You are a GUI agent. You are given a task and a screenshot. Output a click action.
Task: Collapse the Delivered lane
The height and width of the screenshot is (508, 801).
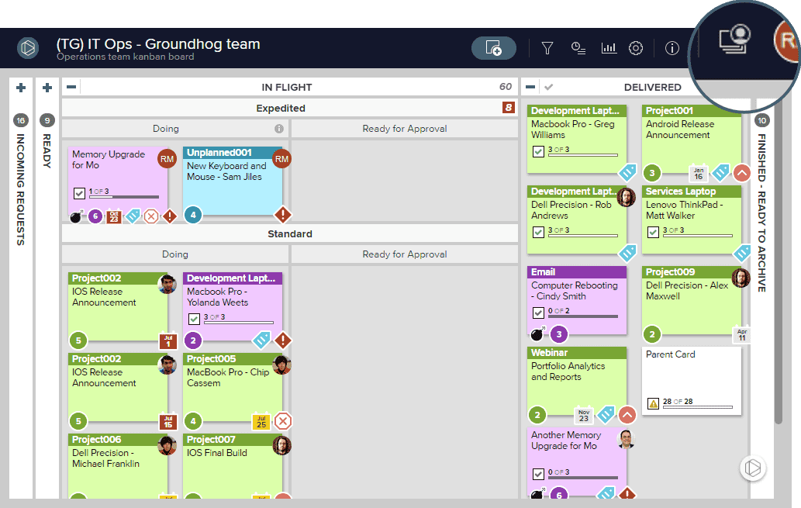pos(530,87)
